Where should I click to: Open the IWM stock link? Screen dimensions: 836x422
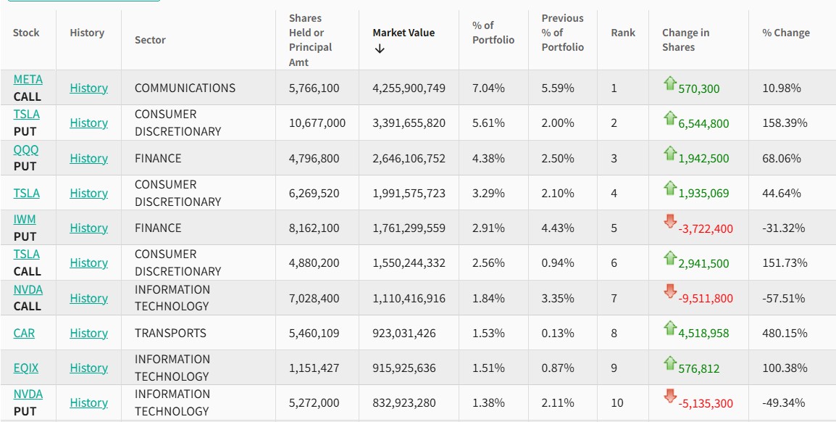(x=25, y=219)
